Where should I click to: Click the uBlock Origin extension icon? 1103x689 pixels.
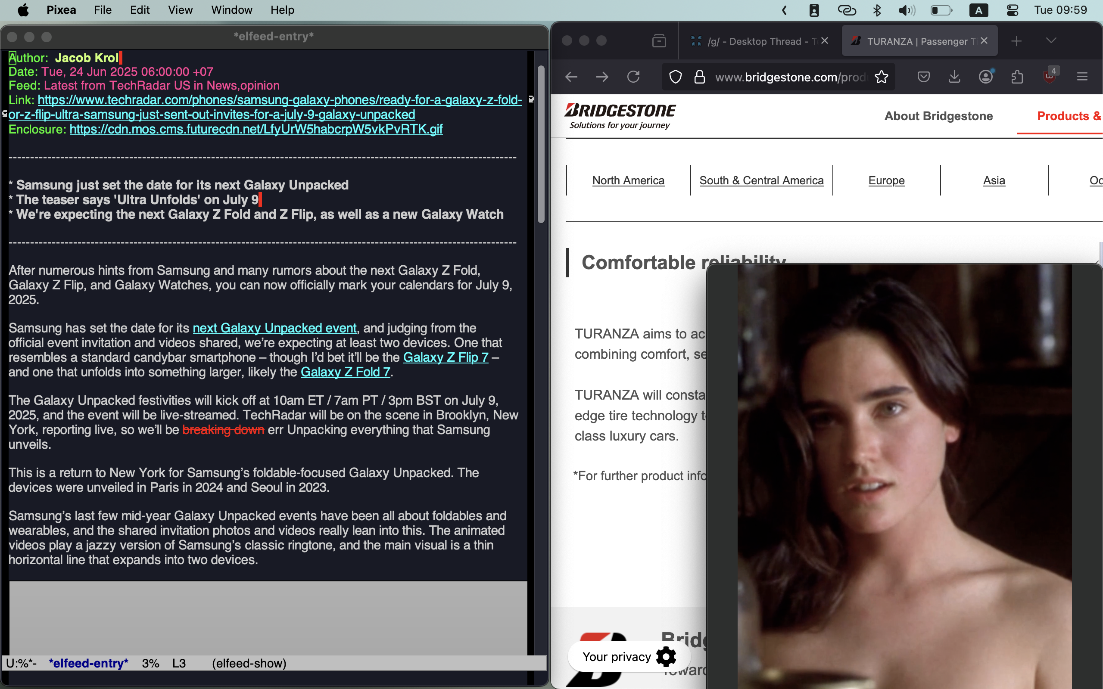[x=1050, y=76]
